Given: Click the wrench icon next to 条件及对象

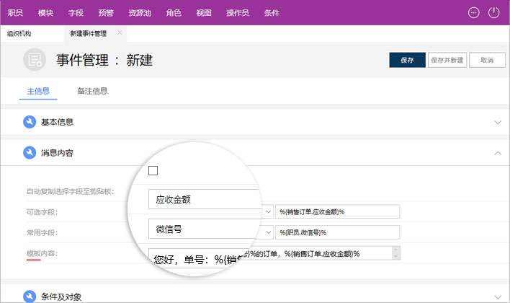Looking at the screenshot, I should (x=30, y=296).
